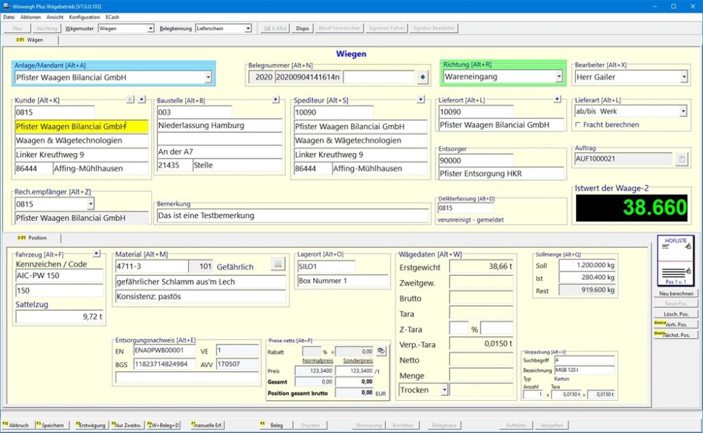
Task: Click the arrow button next to Belegnummer field
Action: point(422,77)
